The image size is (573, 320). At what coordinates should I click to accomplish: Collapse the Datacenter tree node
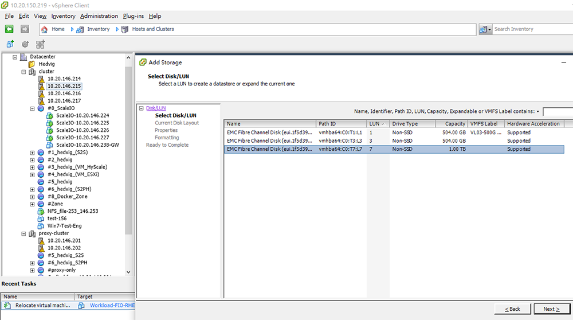[x=15, y=57]
